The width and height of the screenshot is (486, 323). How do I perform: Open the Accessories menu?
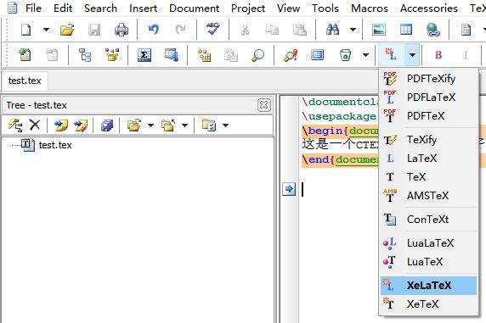coord(429,8)
